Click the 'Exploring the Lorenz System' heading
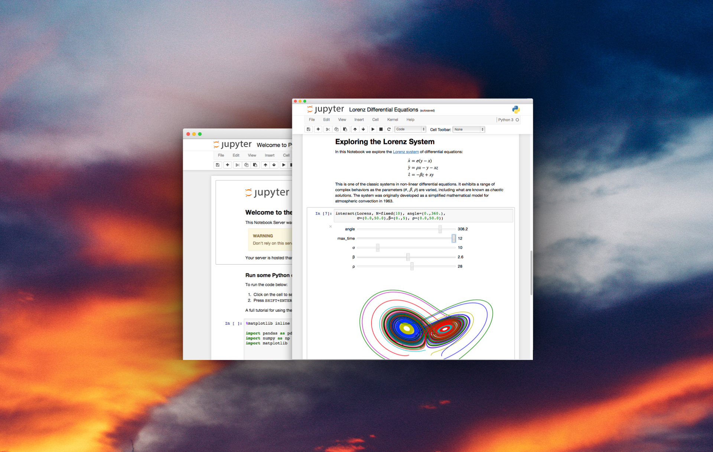The height and width of the screenshot is (452, 713). 385,142
